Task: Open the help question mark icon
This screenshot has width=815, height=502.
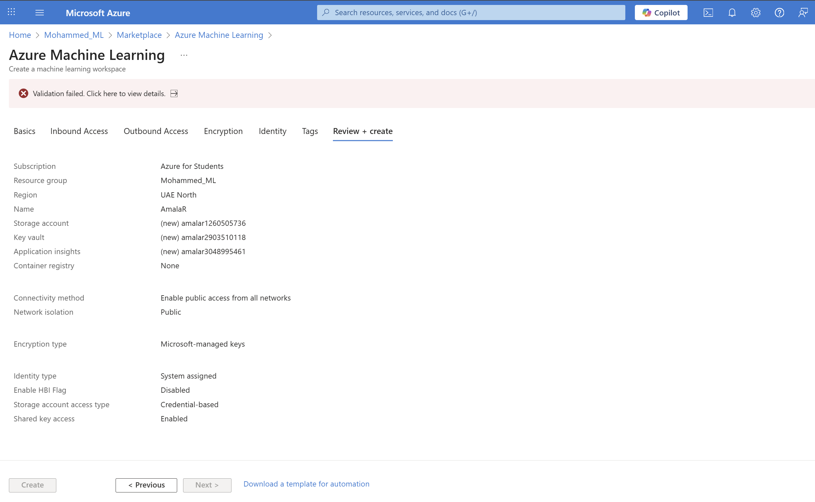Action: click(779, 13)
